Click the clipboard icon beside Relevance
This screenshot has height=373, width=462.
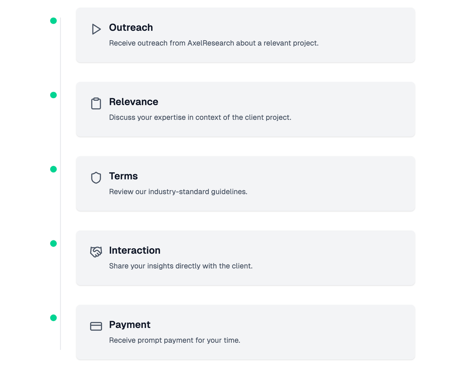tap(96, 104)
